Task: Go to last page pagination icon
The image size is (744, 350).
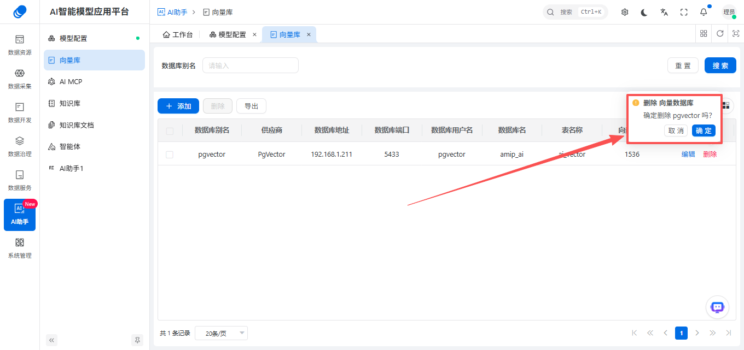Action: click(728, 333)
